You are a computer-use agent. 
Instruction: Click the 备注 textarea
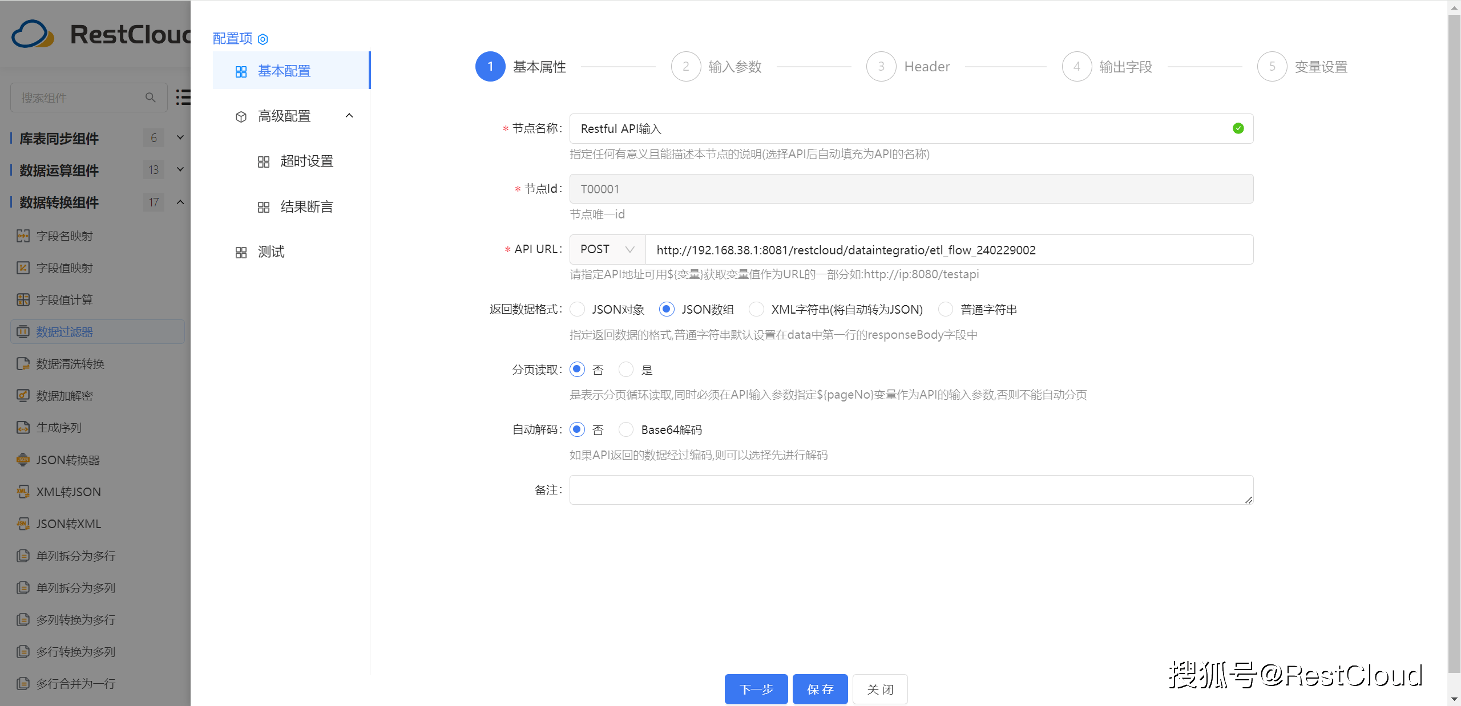pyautogui.click(x=911, y=490)
